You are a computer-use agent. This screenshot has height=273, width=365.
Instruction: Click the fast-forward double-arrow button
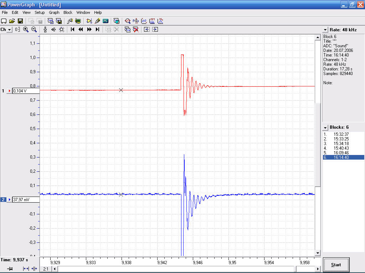(x=89, y=30)
